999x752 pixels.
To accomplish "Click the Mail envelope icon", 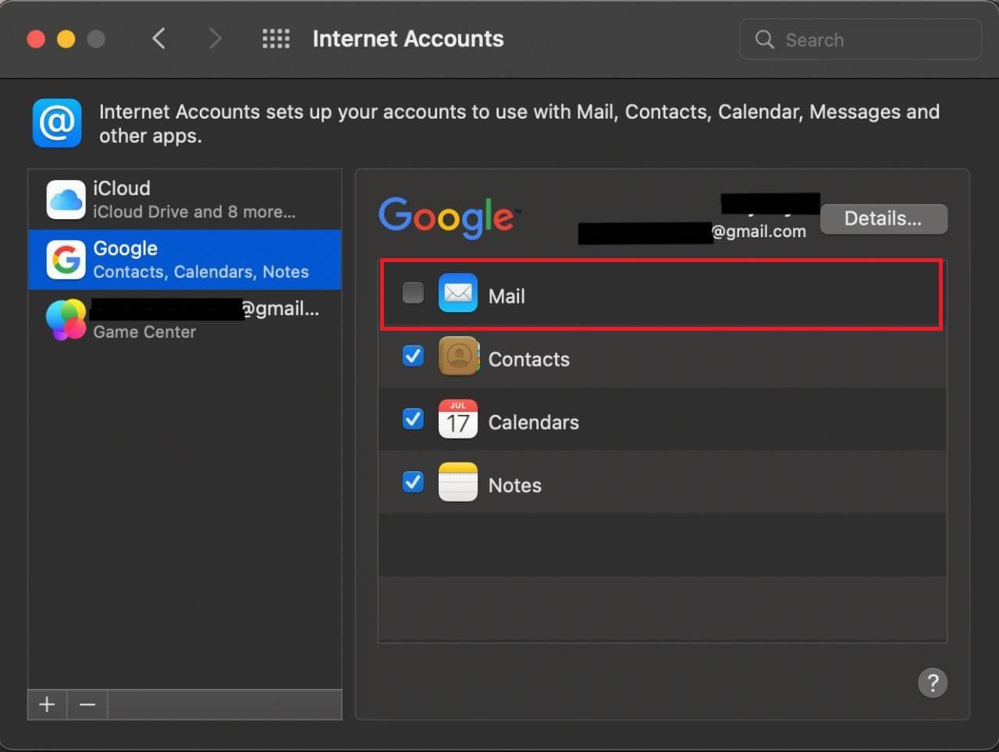I will pyautogui.click(x=458, y=293).
